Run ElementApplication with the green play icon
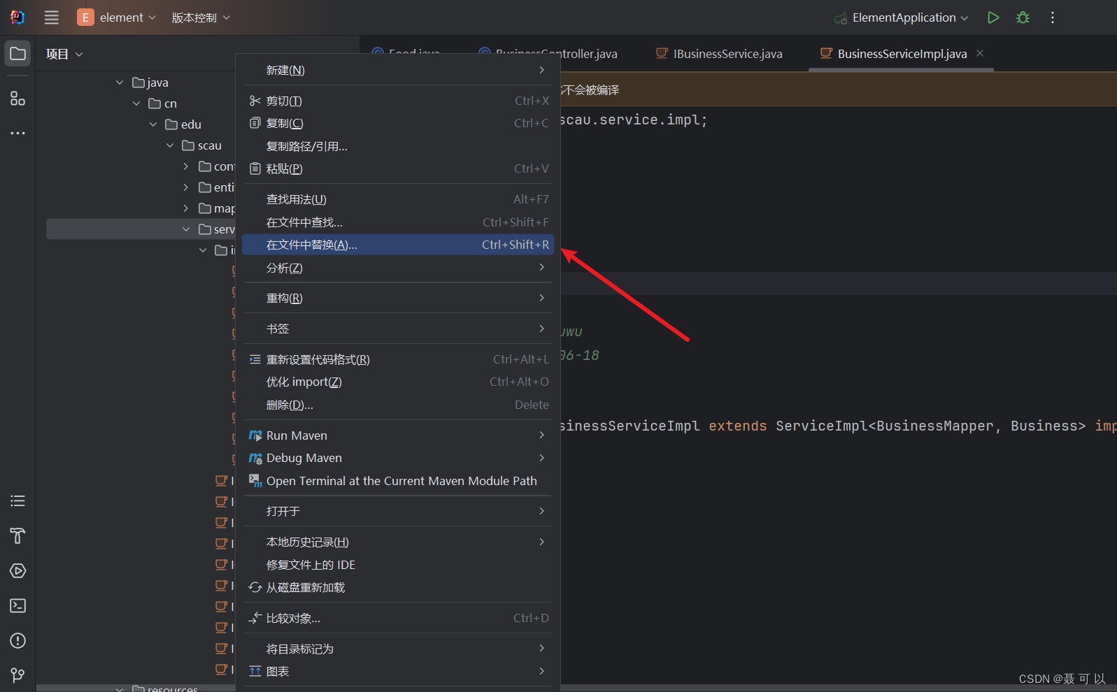Image resolution: width=1117 pixels, height=692 pixels. (x=993, y=17)
